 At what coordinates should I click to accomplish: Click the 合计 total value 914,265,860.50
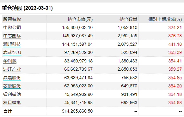point(77,111)
